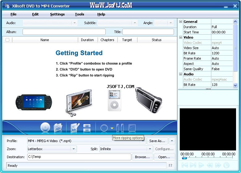241x173 pixels.
Task: Click the DVD disc open button
Action: (x=45, y=127)
